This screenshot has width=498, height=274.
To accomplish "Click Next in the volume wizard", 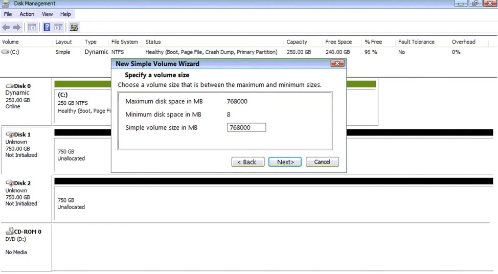I will pyautogui.click(x=285, y=162).
